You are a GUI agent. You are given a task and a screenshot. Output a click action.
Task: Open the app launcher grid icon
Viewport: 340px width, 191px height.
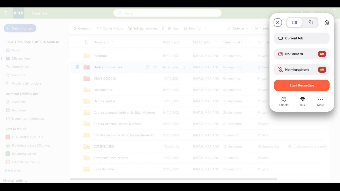pos(6,13)
